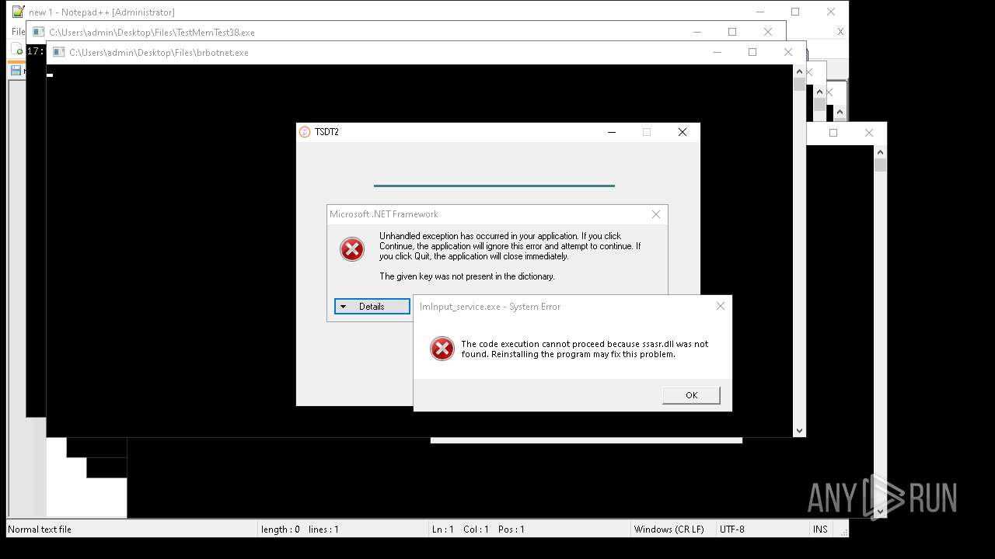Close the TestMemTest38.exe console window
Image resolution: width=995 pixels, height=559 pixels.
[768, 32]
